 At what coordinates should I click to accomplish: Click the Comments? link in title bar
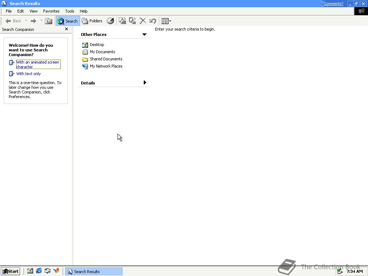[x=333, y=4]
